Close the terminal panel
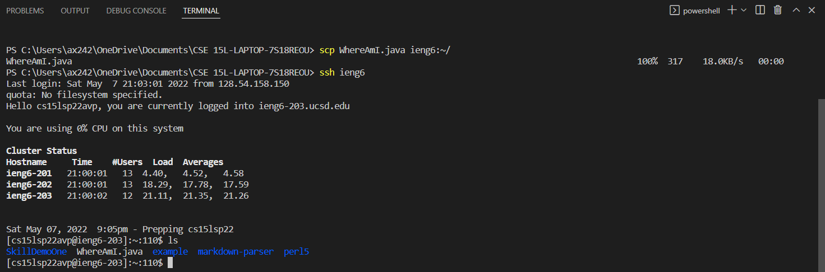 coord(812,10)
